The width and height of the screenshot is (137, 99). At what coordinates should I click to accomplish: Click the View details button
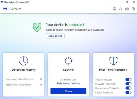(x=55, y=36)
